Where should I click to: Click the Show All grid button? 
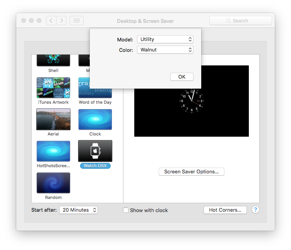[77, 21]
